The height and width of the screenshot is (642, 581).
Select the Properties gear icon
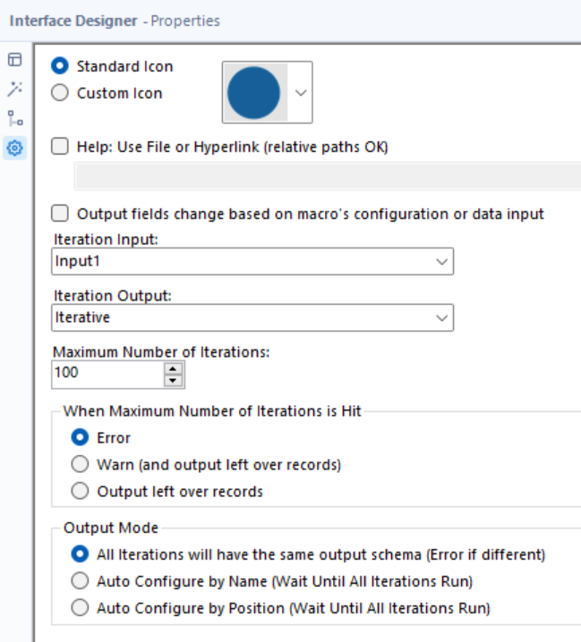14,148
